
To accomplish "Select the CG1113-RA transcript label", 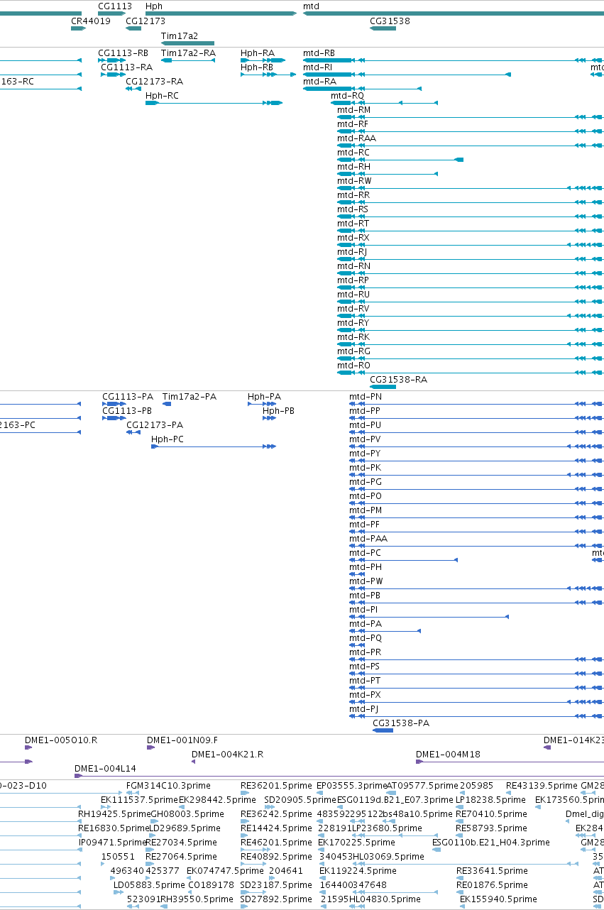I will coord(126,67).
